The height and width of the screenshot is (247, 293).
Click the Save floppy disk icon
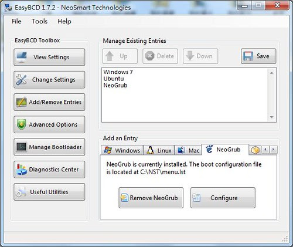point(248,56)
